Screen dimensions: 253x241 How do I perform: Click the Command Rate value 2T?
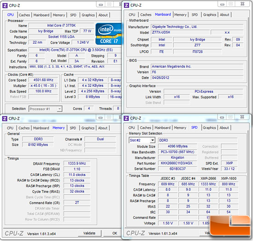77,203
